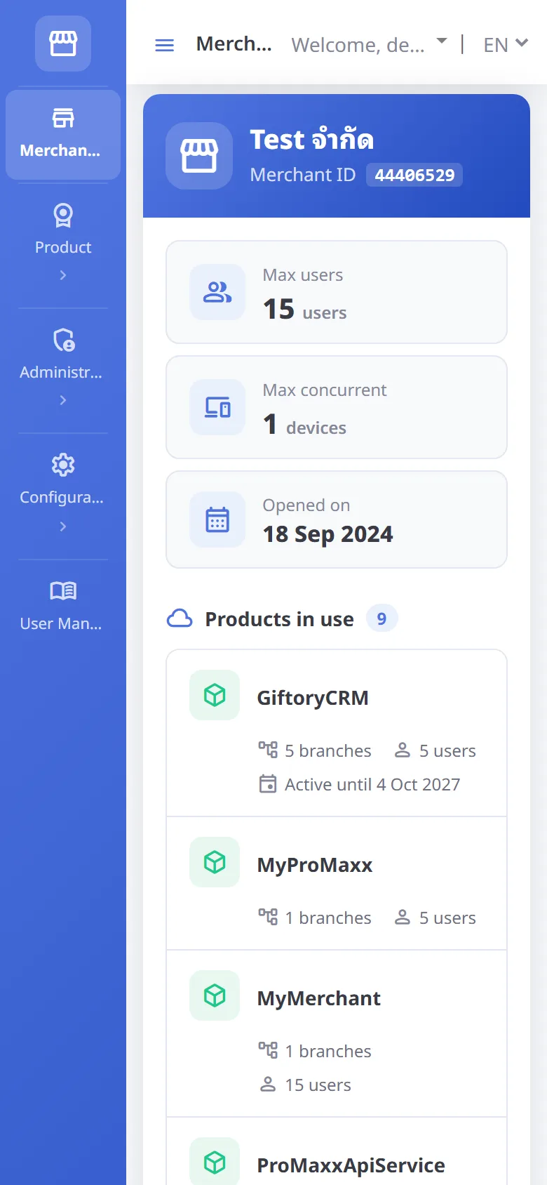Image resolution: width=547 pixels, height=1185 pixels.
Task: Click the Merchant ID badge 44406529
Action: (x=414, y=175)
